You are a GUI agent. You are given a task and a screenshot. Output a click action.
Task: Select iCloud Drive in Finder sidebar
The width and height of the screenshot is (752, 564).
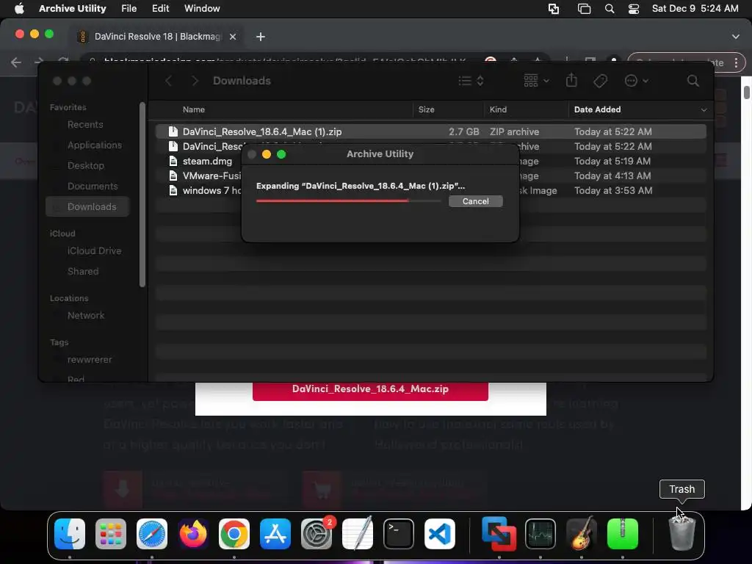click(x=94, y=251)
